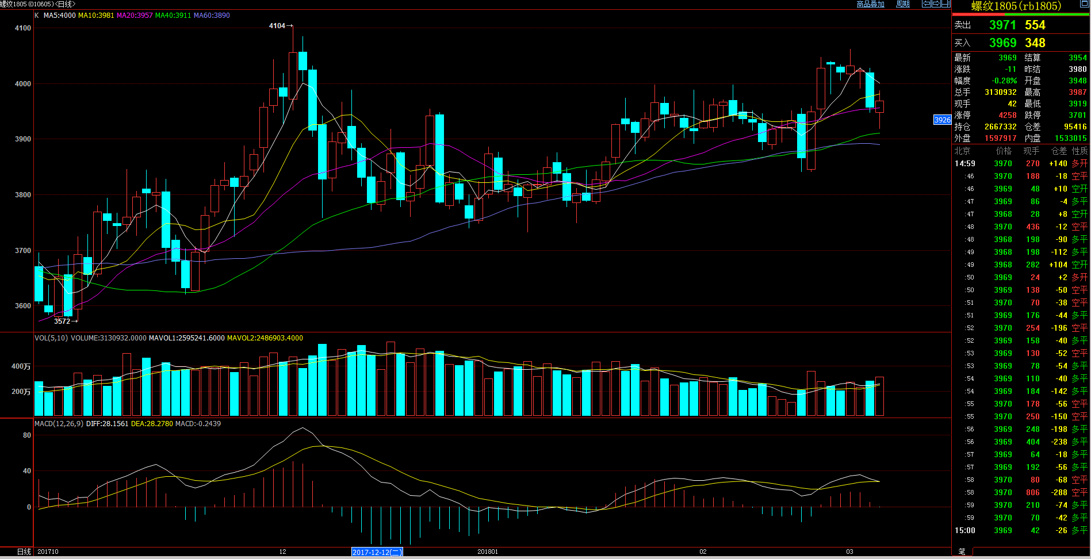
Task: Click the 4104 high price annotation
Action: click(x=277, y=26)
